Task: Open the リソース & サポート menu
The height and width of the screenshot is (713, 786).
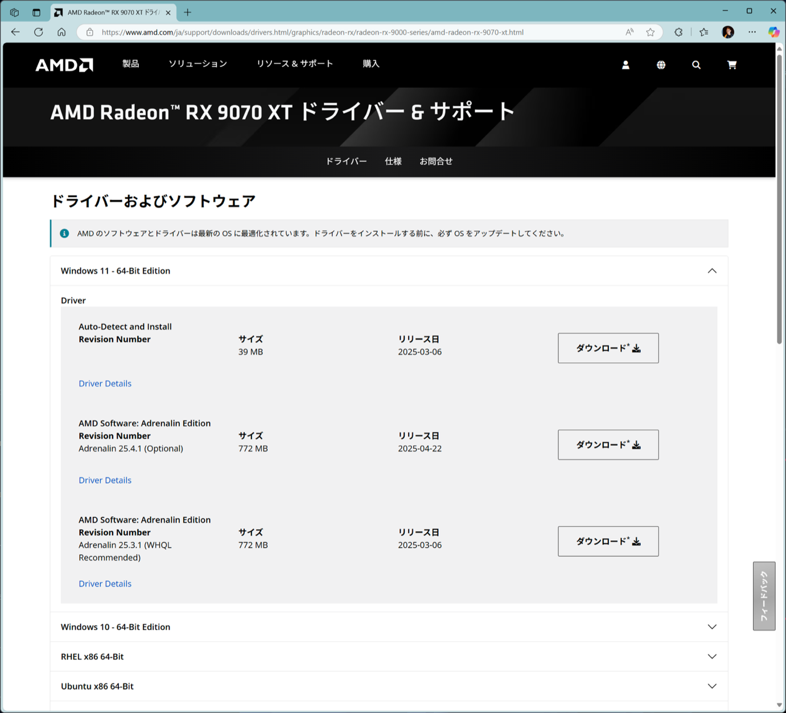Action: 295,64
